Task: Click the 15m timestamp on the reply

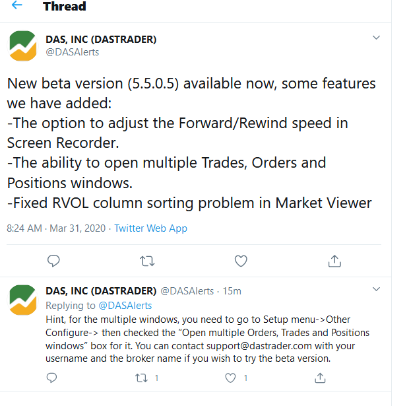Action: 232,291
